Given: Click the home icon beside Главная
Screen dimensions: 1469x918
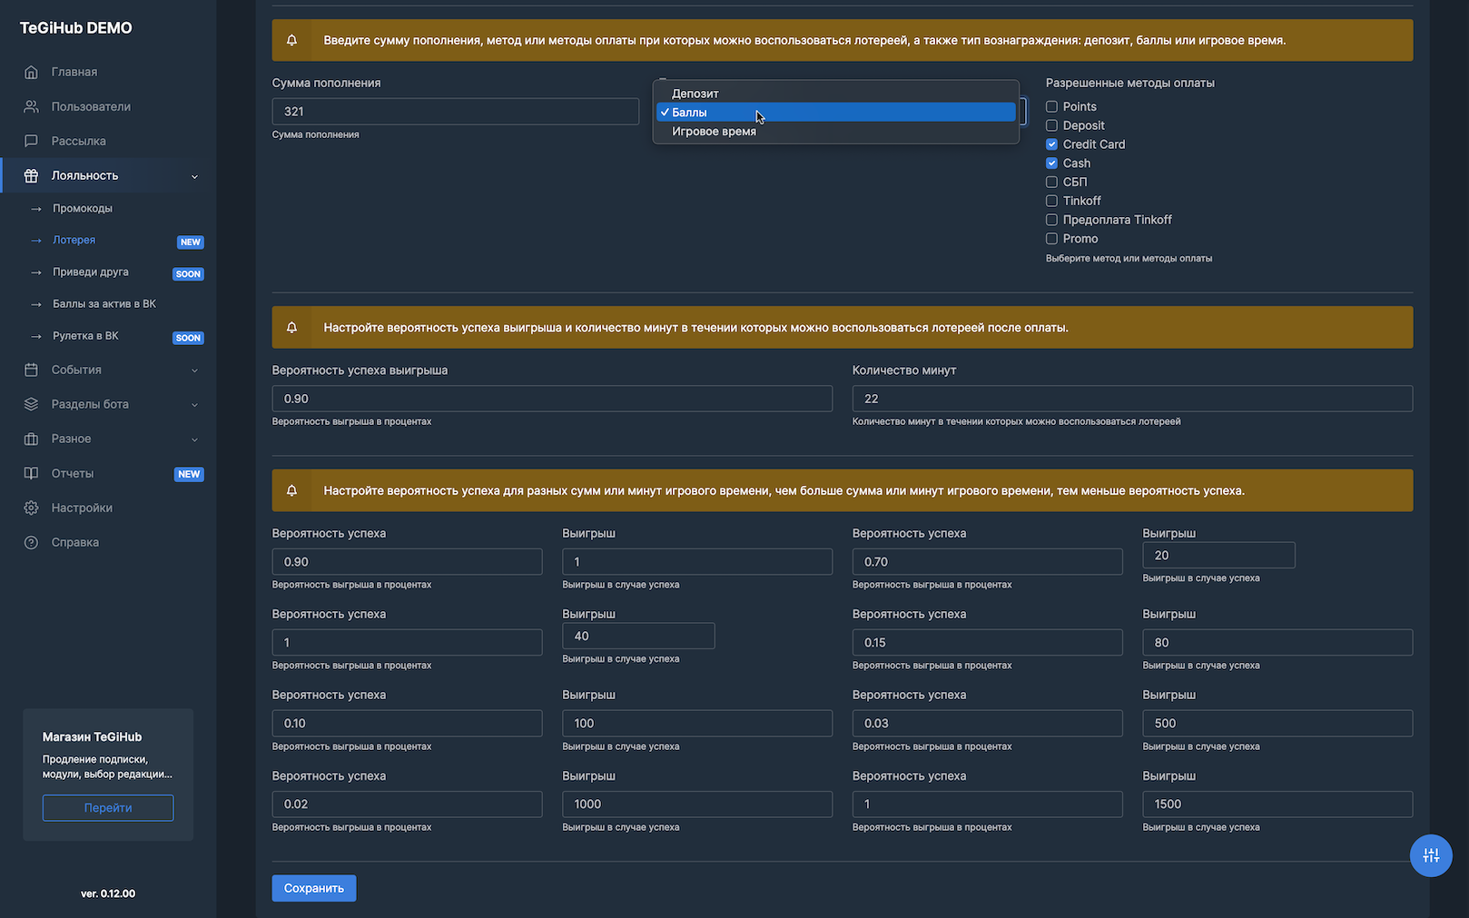Looking at the screenshot, I should pyautogui.click(x=31, y=72).
